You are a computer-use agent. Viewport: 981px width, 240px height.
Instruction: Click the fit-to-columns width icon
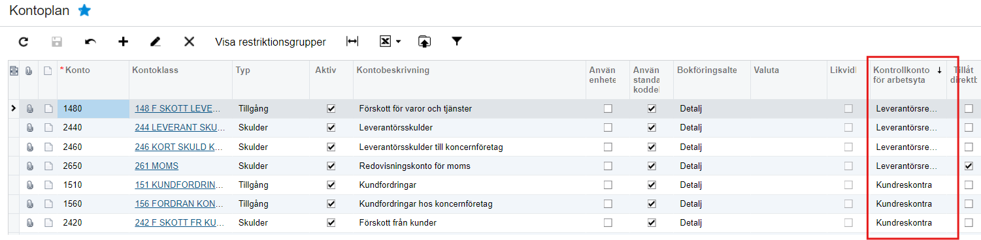352,42
